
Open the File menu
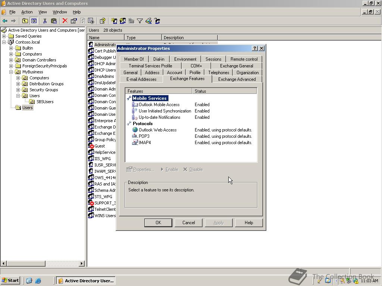point(12,12)
